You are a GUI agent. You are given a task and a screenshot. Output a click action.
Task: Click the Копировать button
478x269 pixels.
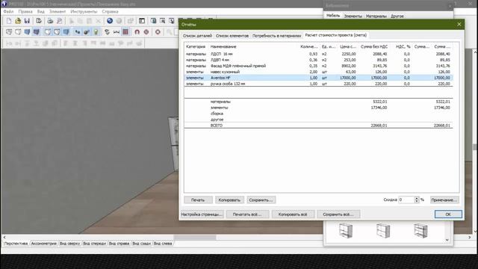[229, 200]
